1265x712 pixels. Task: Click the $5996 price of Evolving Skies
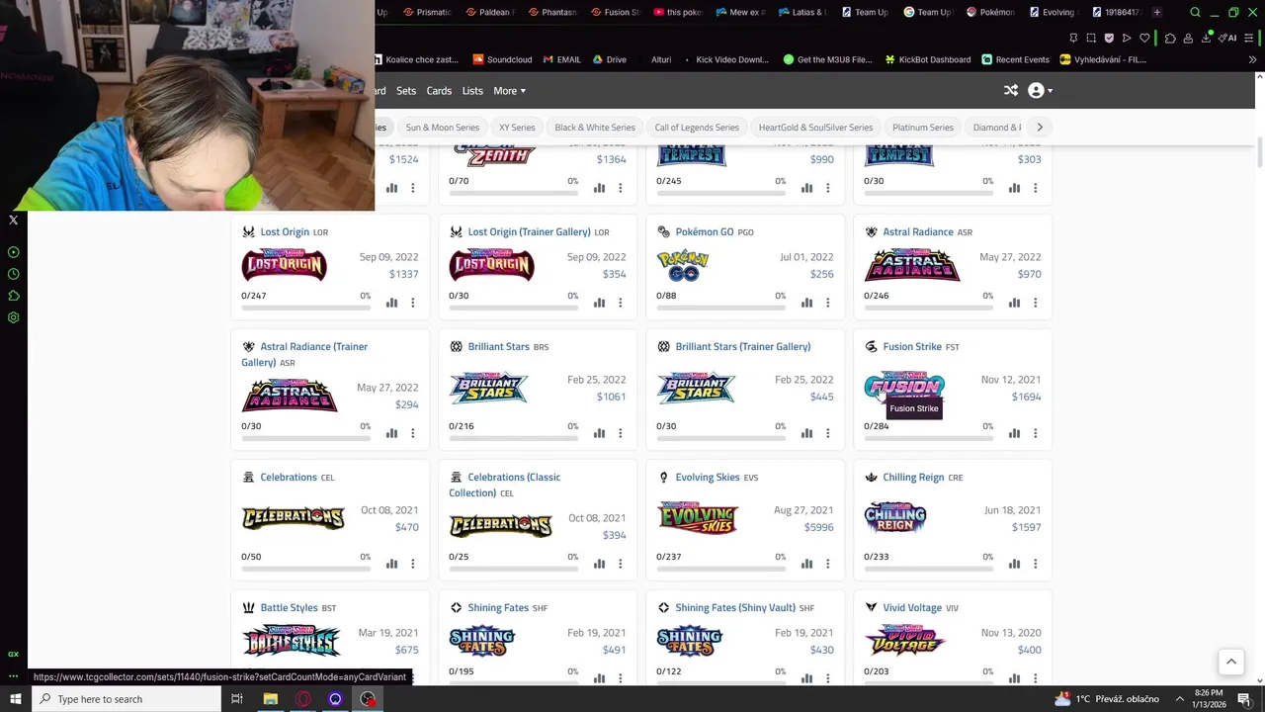(818, 527)
